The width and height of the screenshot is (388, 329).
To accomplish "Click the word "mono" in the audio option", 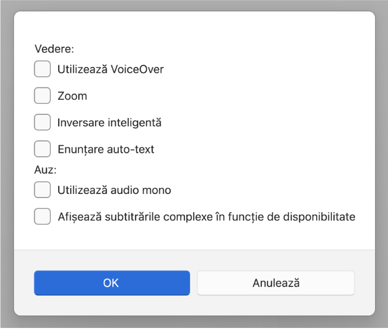I will click(x=159, y=191).
